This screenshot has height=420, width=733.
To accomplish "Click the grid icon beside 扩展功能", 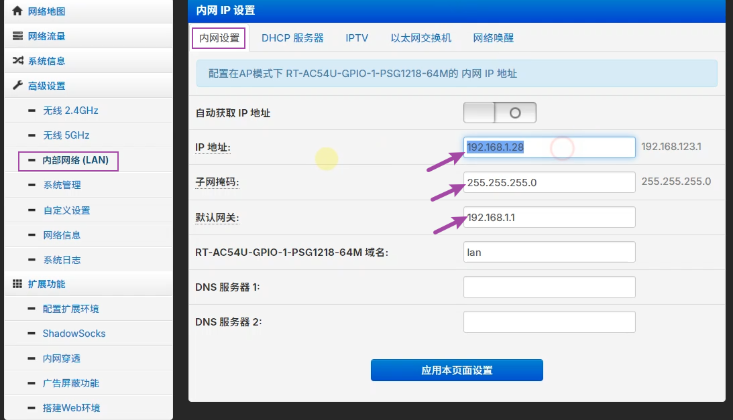I will coord(17,284).
